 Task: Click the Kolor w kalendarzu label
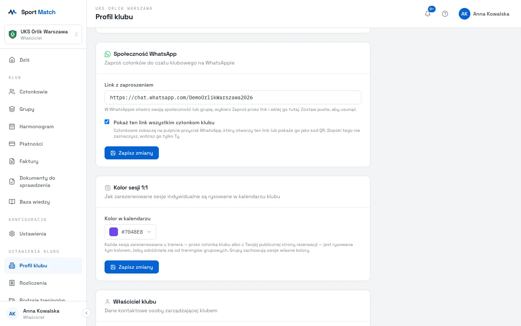click(x=127, y=218)
